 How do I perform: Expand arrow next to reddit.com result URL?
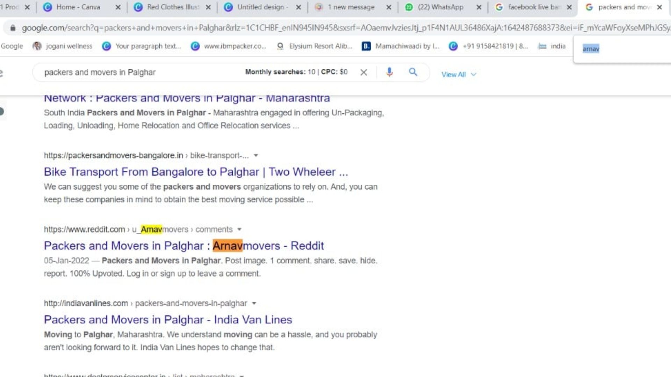click(x=239, y=230)
